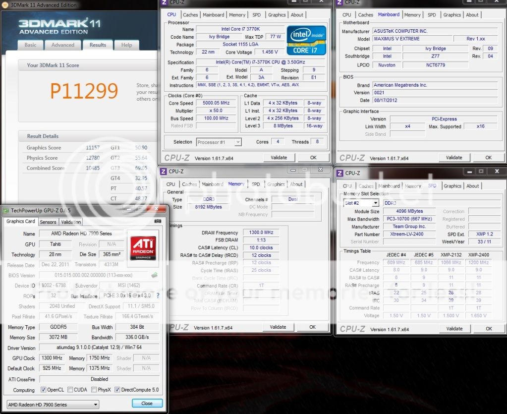Open the Advanced tab in 3DMark 11
The width and height of the screenshot is (507, 414).
pyautogui.click(x=63, y=45)
